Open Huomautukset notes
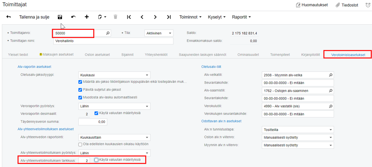 point(312,5)
